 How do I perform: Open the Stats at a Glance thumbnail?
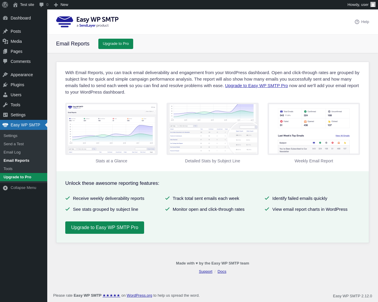pyautogui.click(x=111, y=129)
